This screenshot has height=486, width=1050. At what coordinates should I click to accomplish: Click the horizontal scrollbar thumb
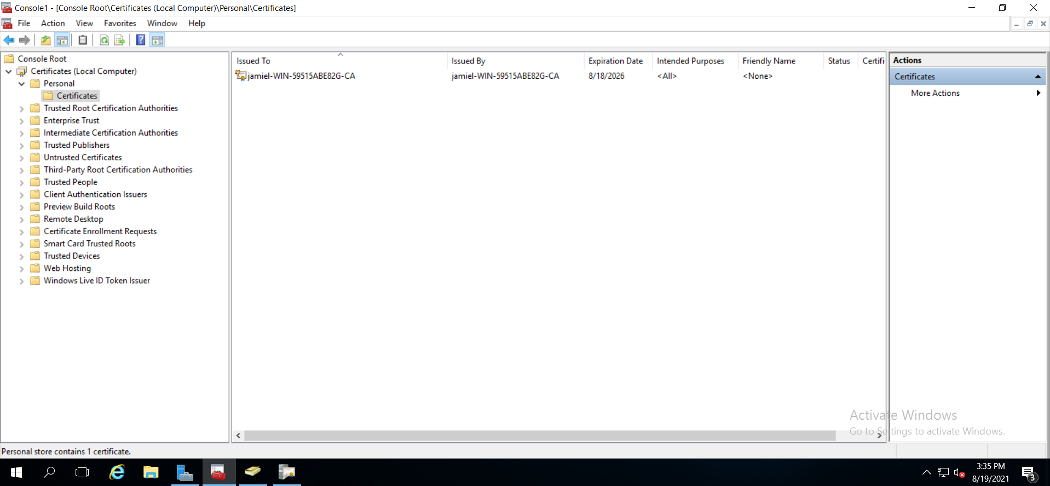540,436
